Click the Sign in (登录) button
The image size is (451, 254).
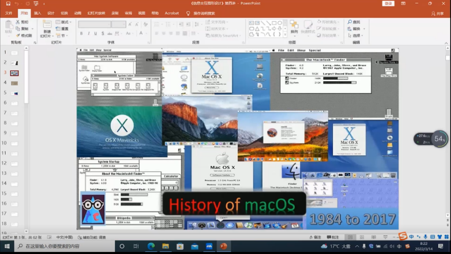click(389, 4)
